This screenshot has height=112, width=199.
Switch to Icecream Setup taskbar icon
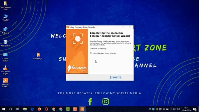pyautogui.click(x=82, y=109)
